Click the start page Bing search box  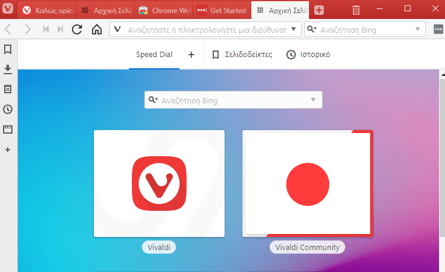pos(233,100)
